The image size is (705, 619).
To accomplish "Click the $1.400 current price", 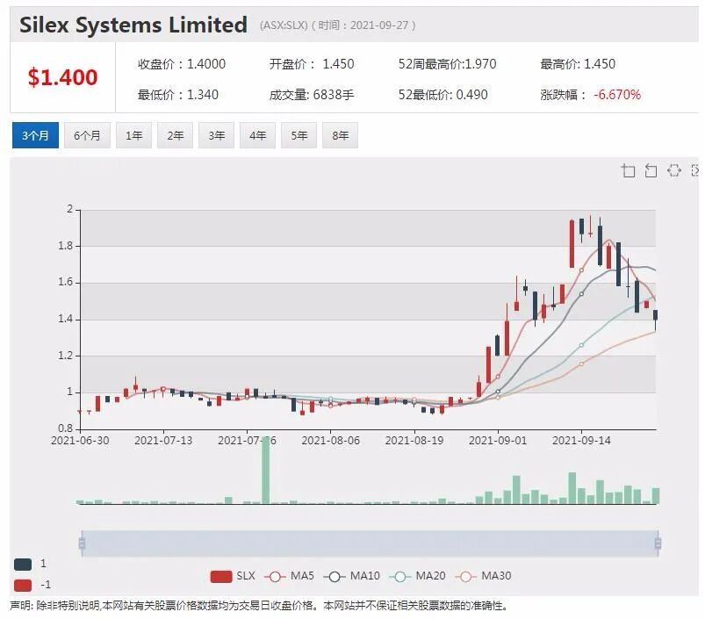I will [62, 77].
